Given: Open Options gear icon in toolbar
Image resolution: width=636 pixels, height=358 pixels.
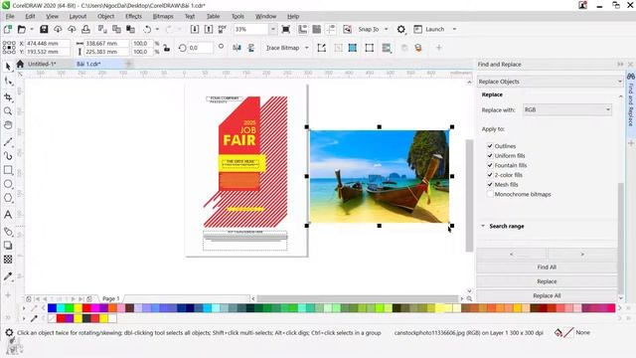Looking at the screenshot, I should point(401,29).
